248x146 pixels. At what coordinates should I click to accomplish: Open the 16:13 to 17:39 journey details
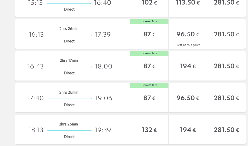click(x=73, y=34)
